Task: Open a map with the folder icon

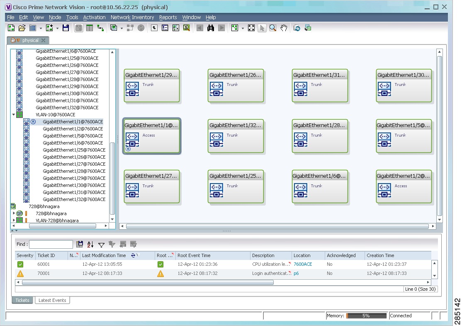Action: [x=22, y=28]
